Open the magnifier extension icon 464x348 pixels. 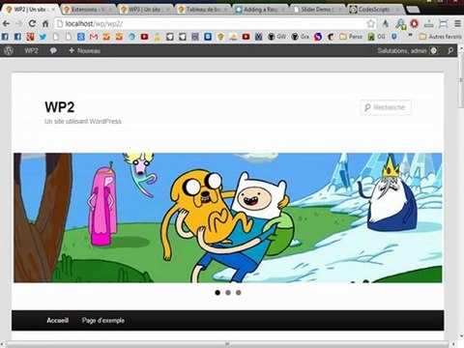coord(400,24)
